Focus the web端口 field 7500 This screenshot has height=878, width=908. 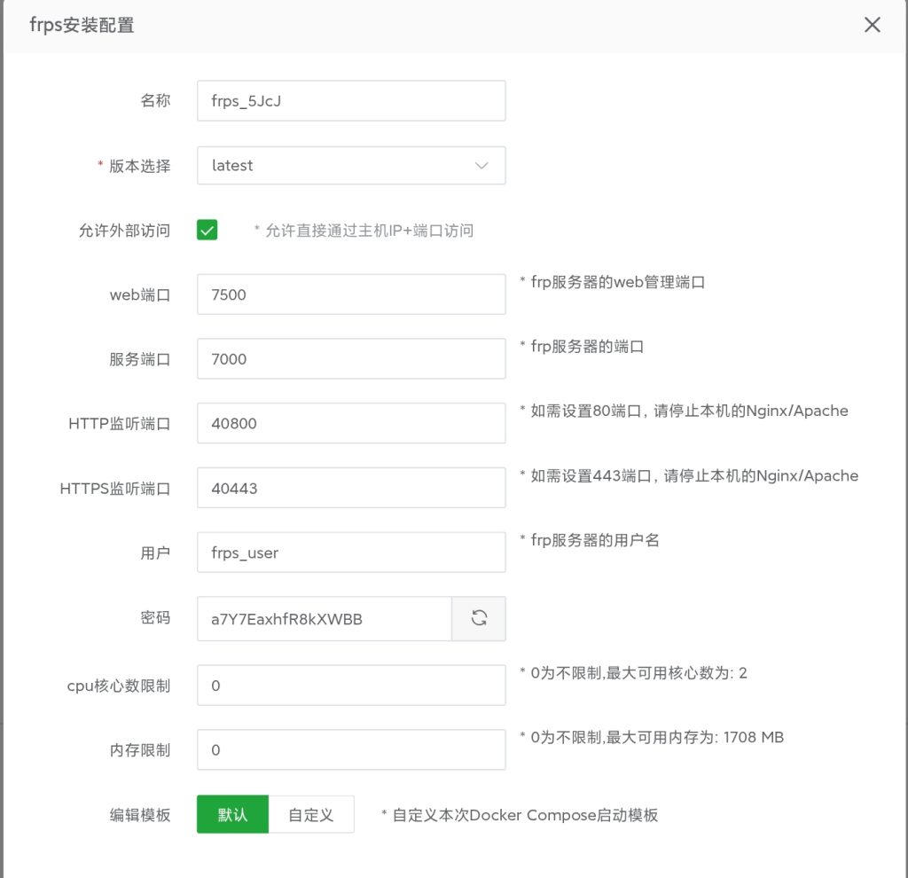pos(351,294)
